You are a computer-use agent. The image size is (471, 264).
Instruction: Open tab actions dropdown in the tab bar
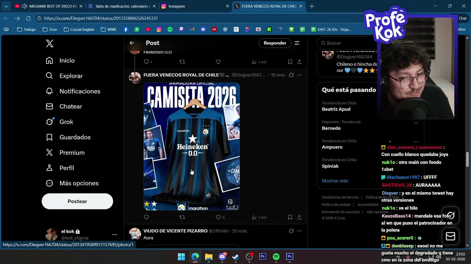click(x=6, y=6)
